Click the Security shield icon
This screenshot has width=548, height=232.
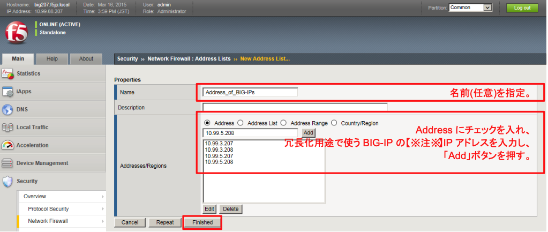7,181
